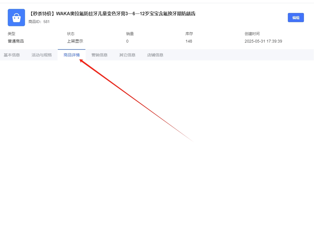This screenshot has height=237, width=314.
Task: Click the 商品ID: 581 text
Action: 39,22
